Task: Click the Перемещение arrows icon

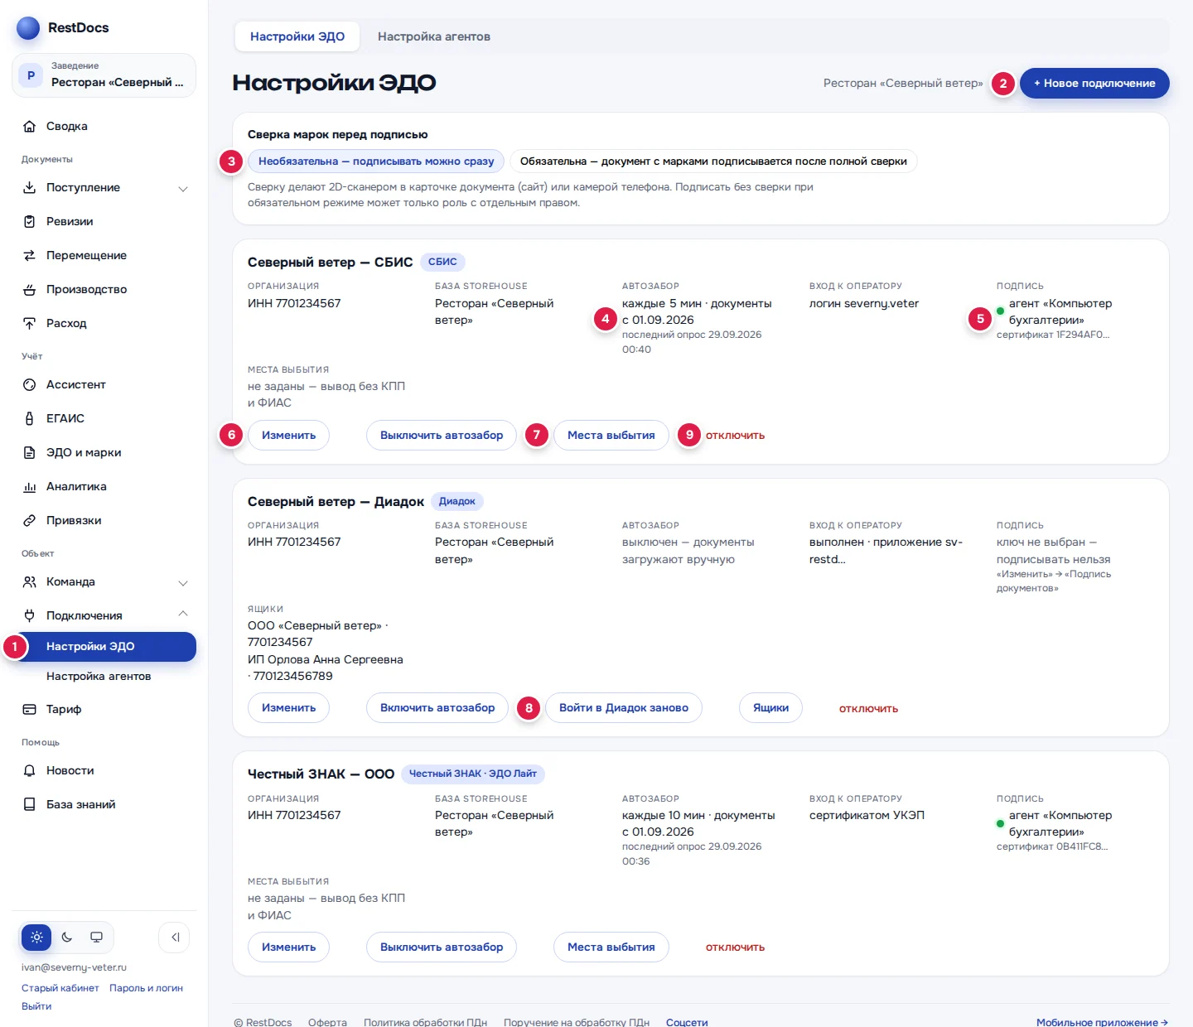Action: pos(30,256)
